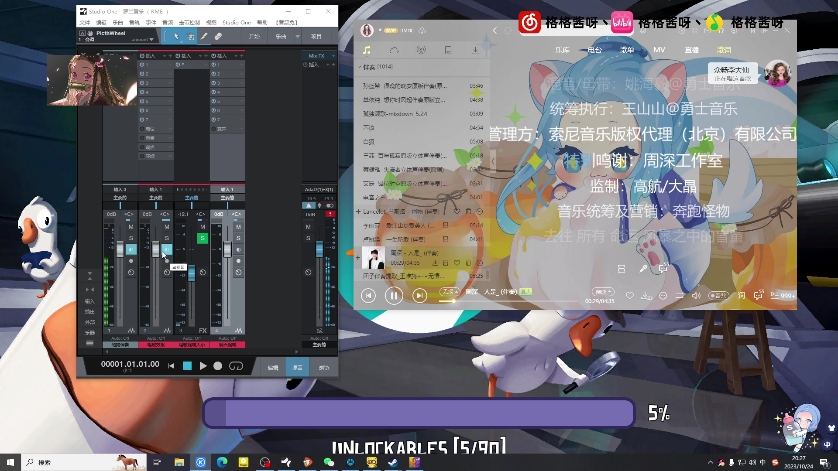Image resolution: width=838 pixels, height=471 pixels.
Task: Skip to previous song in music player
Action: pyautogui.click(x=368, y=296)
